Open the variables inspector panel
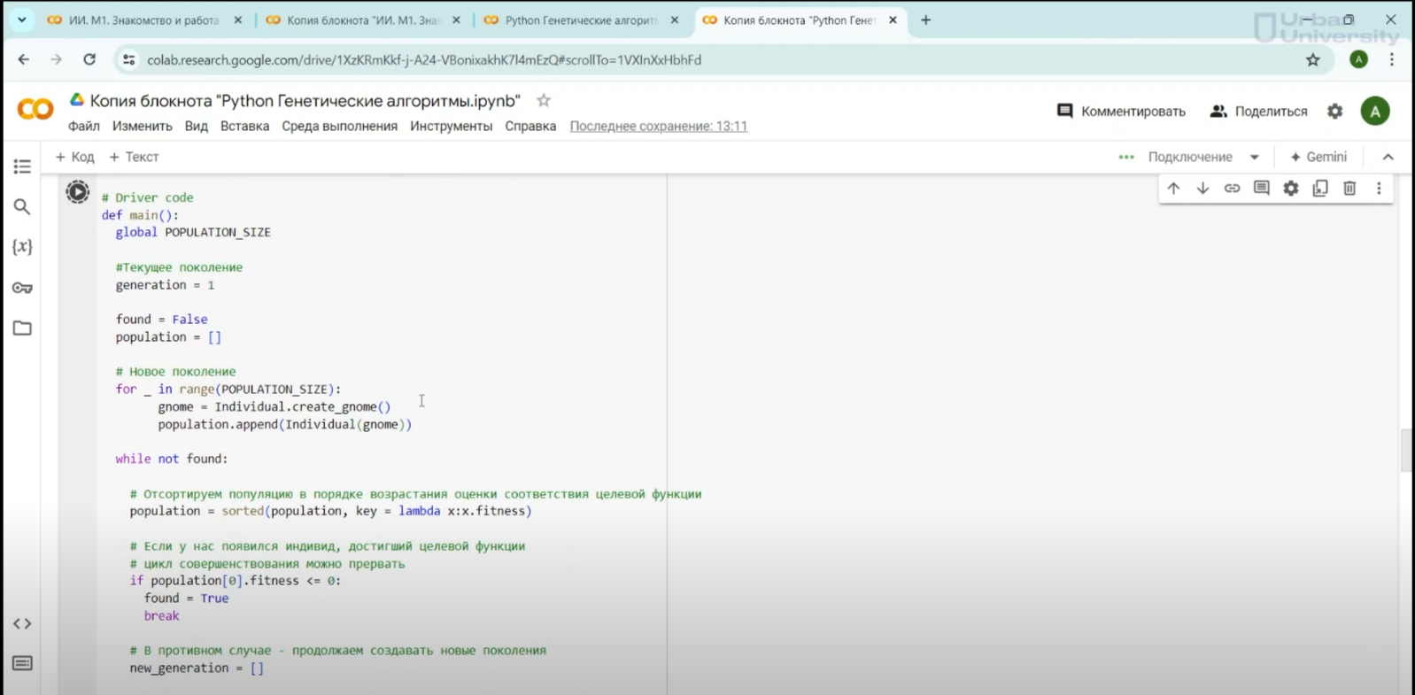This screenshot has height=695, width=1415. pyautogui.click(x=22, y=247)
